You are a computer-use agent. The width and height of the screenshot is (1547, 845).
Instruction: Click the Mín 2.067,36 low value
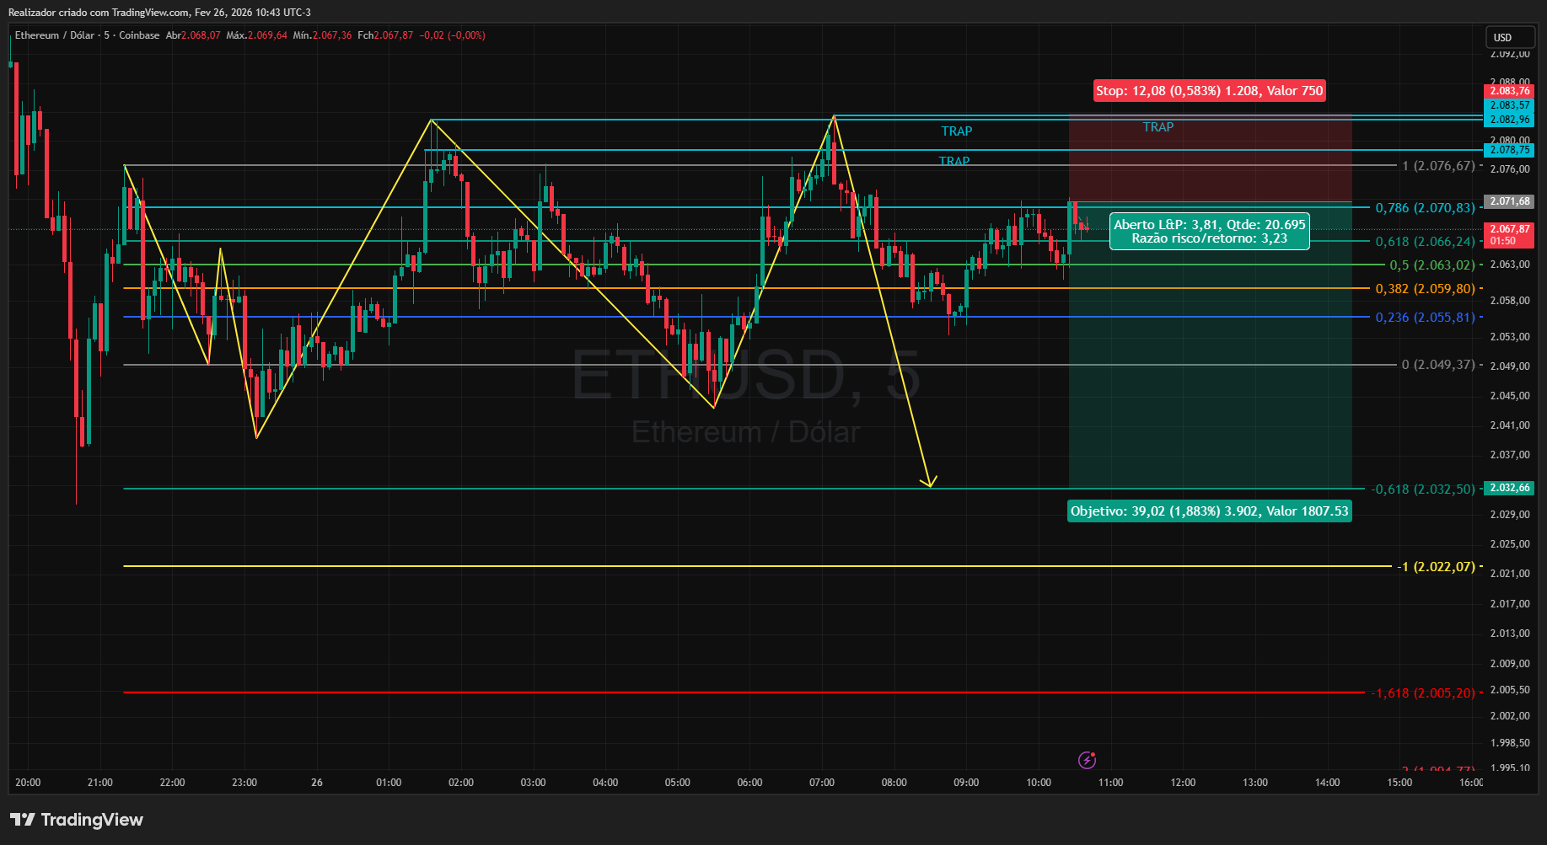[323, 35]
